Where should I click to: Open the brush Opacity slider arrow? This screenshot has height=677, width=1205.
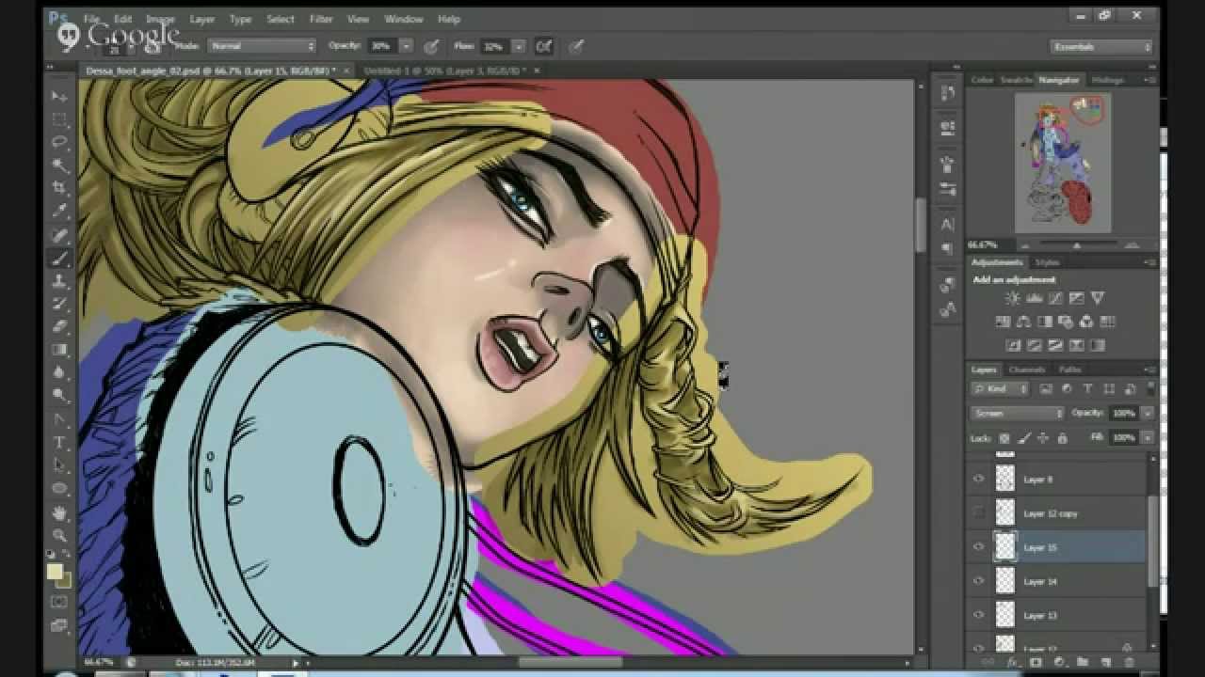pyautogui.click(x=407, y=45)
